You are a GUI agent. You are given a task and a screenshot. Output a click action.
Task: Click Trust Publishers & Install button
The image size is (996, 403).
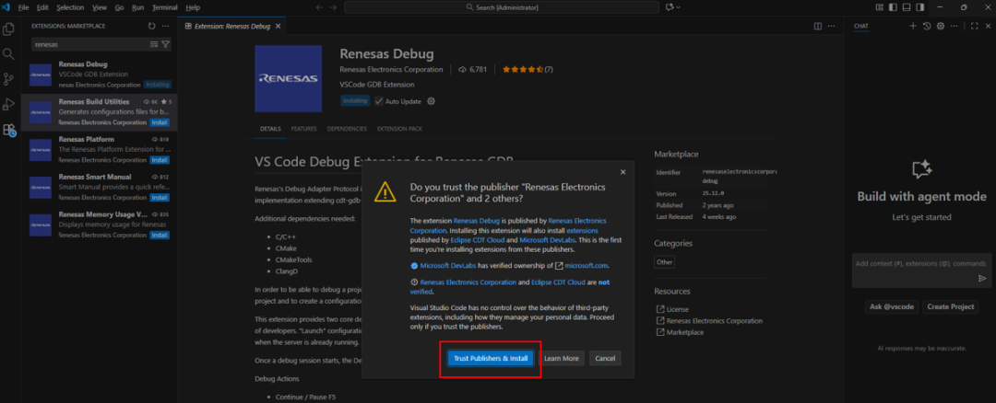pos(491,358)
